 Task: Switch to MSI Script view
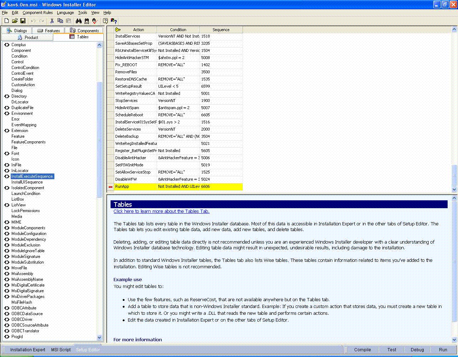click(61, 349)
